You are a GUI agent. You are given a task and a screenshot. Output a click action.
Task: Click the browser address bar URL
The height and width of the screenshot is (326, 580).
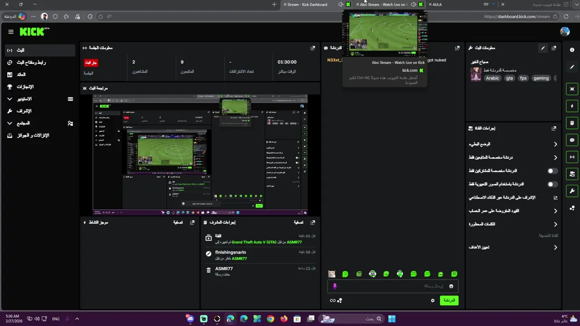(x=517, y=17)
